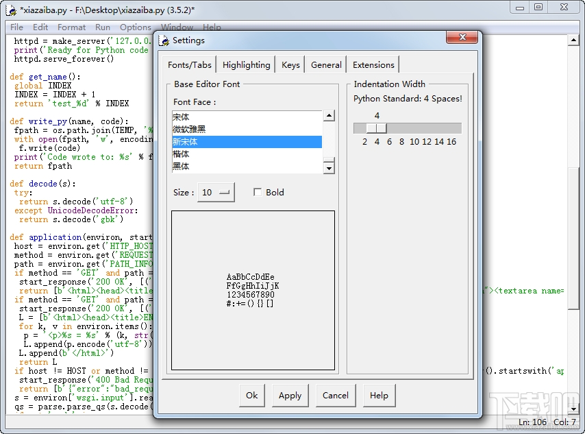Open Help for the Settings dialog
Viewport: 585px width, 434px height.
coord(379,396)
